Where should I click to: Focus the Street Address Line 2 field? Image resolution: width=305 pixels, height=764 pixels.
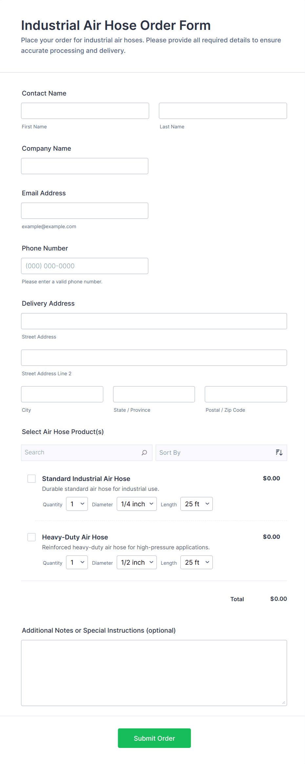[154, 358]
